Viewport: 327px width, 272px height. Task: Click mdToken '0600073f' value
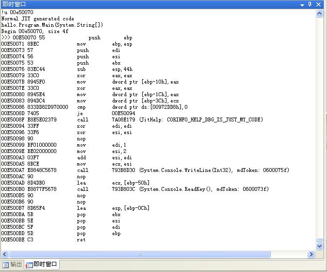(256, 189)
